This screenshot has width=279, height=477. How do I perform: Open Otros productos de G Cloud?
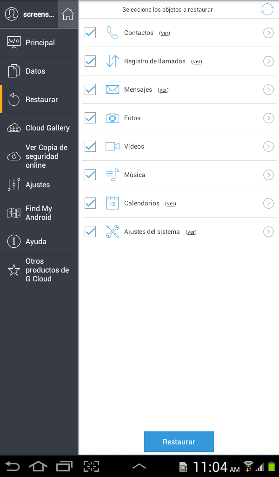[39, 270]
